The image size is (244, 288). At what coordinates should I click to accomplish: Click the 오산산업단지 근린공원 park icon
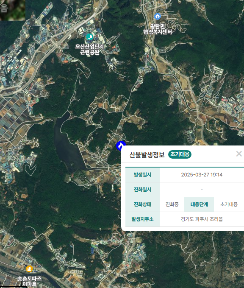click(x=89, y=37)
